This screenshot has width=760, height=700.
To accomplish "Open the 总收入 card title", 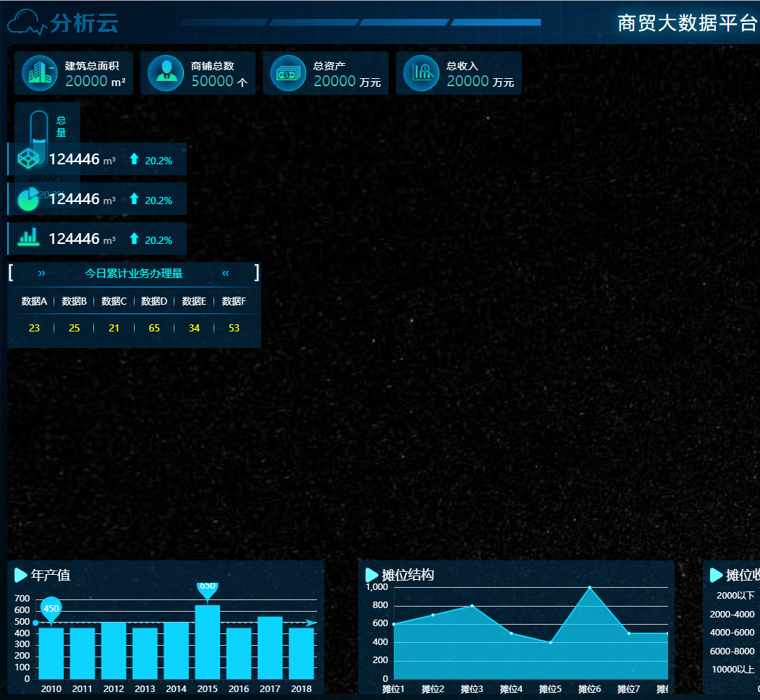I will click(x=463, y=66).
